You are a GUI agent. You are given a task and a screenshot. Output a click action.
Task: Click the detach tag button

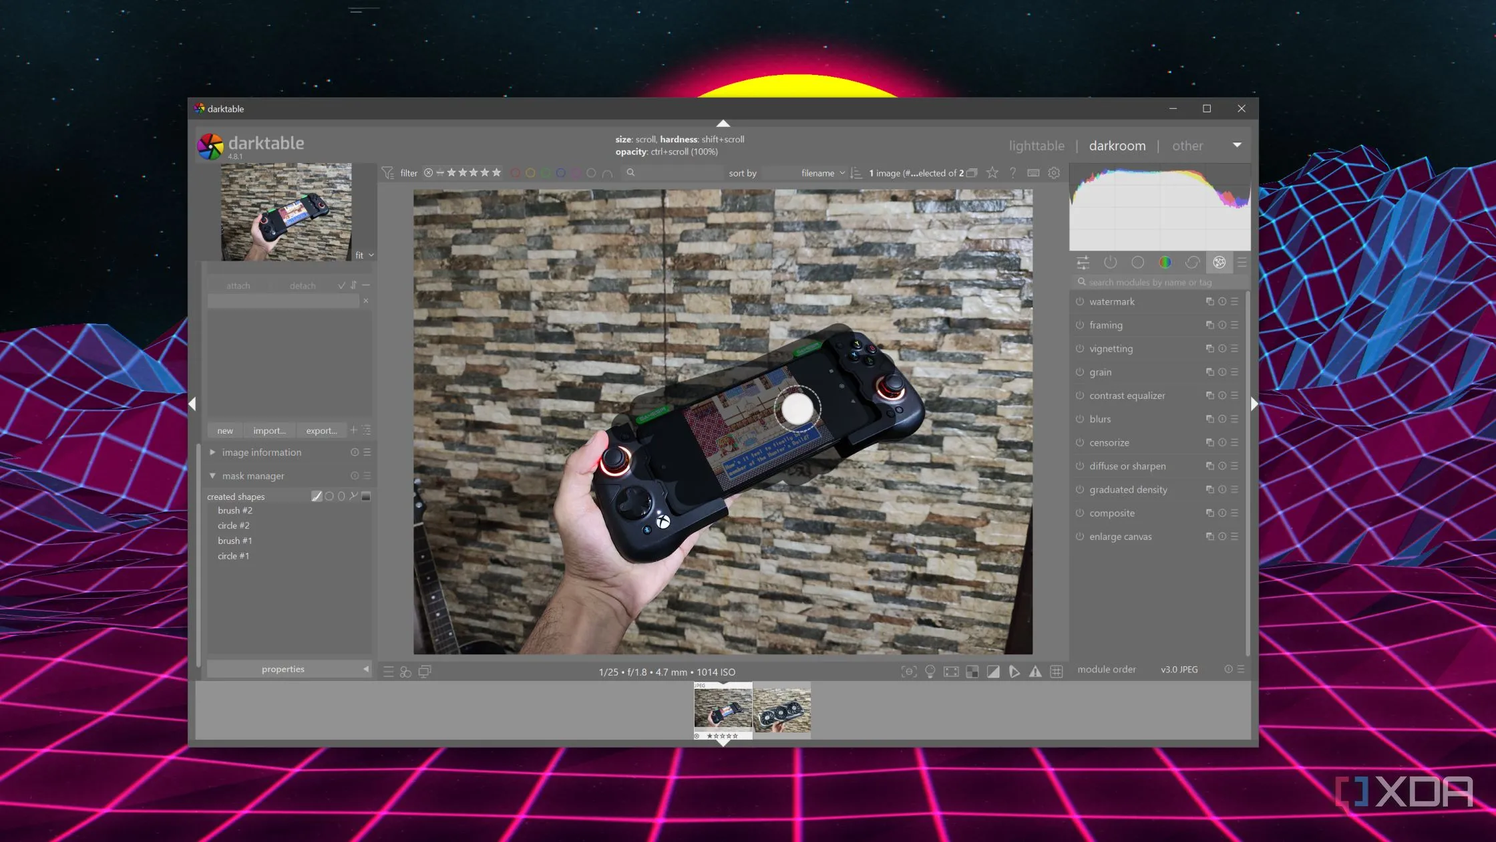point(303,285)
